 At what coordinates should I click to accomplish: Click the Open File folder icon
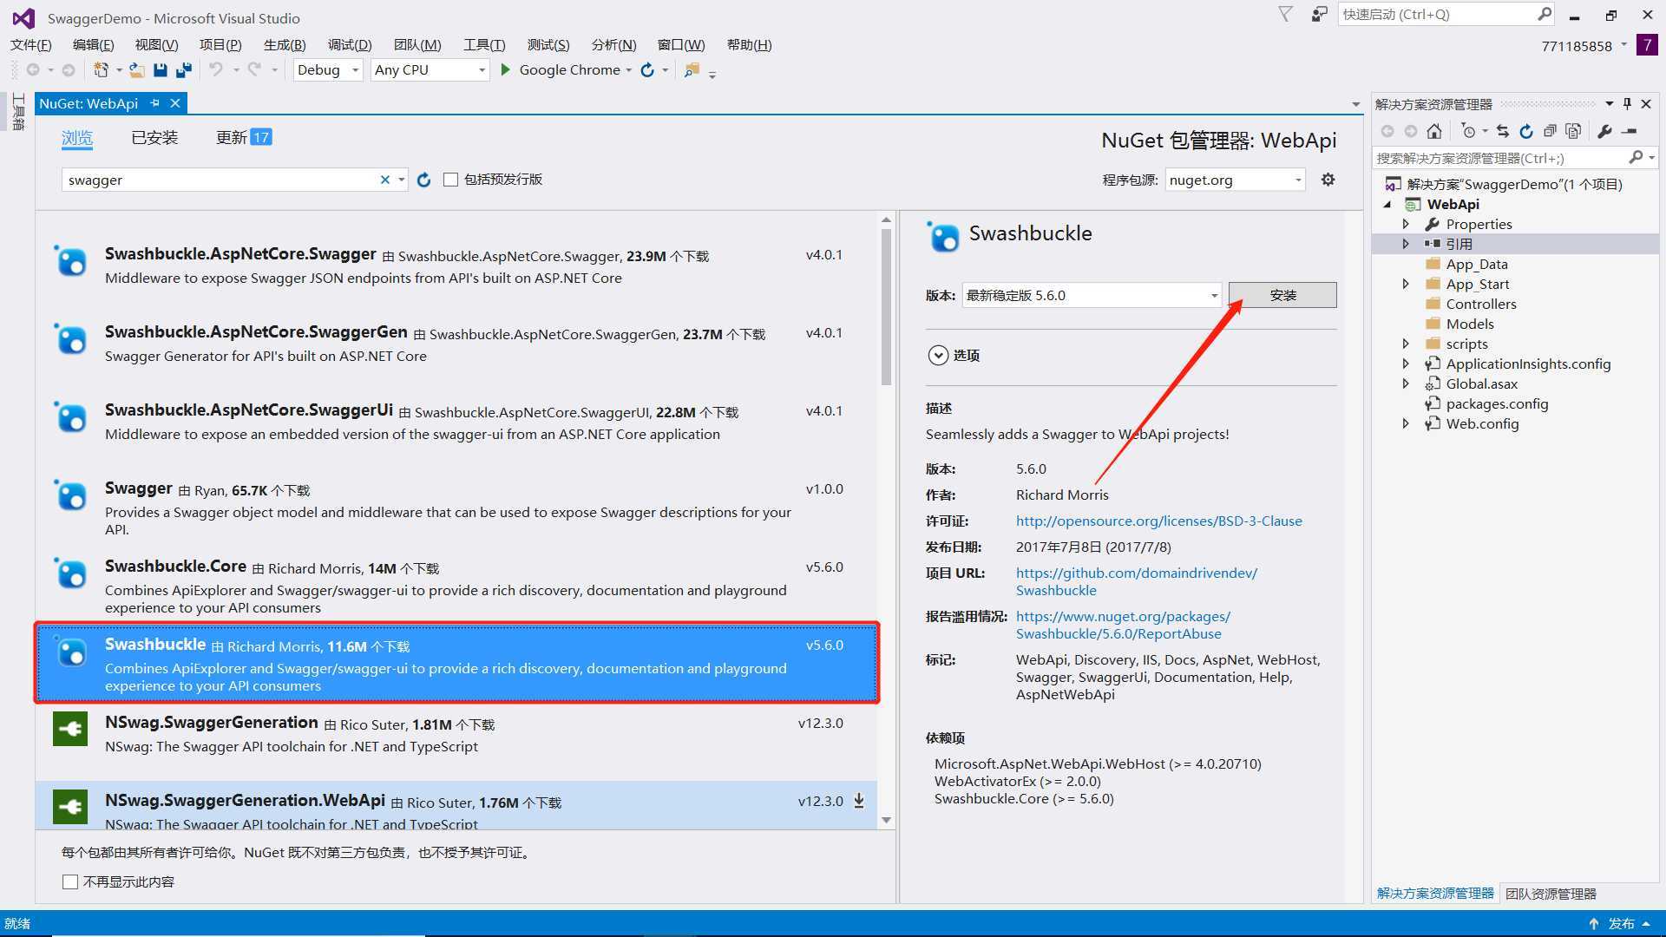point(136,70)
